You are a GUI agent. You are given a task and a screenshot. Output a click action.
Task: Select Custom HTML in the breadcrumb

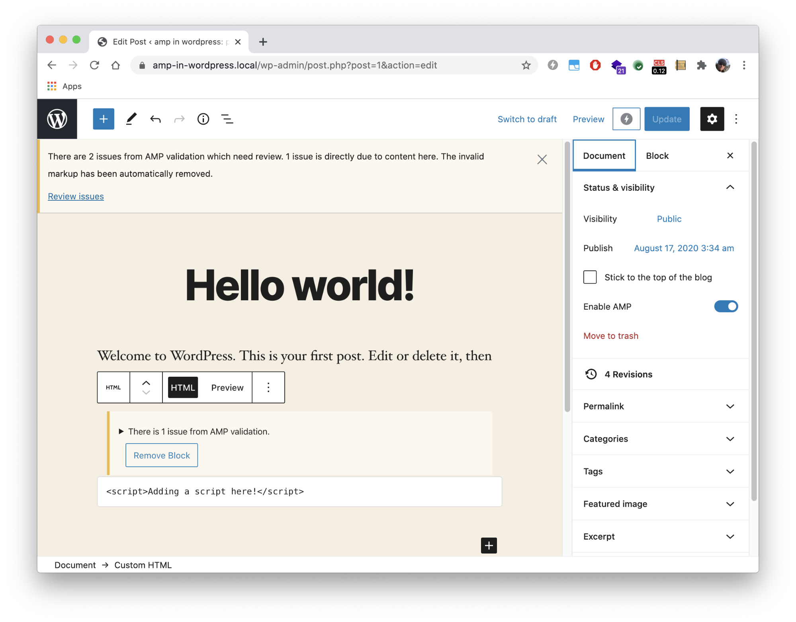[x=143, y=565]
